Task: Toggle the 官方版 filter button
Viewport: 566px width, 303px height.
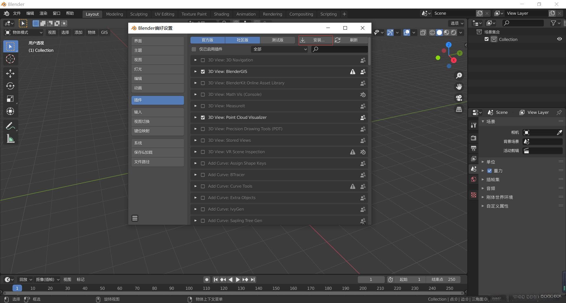Action: [208, 40]
